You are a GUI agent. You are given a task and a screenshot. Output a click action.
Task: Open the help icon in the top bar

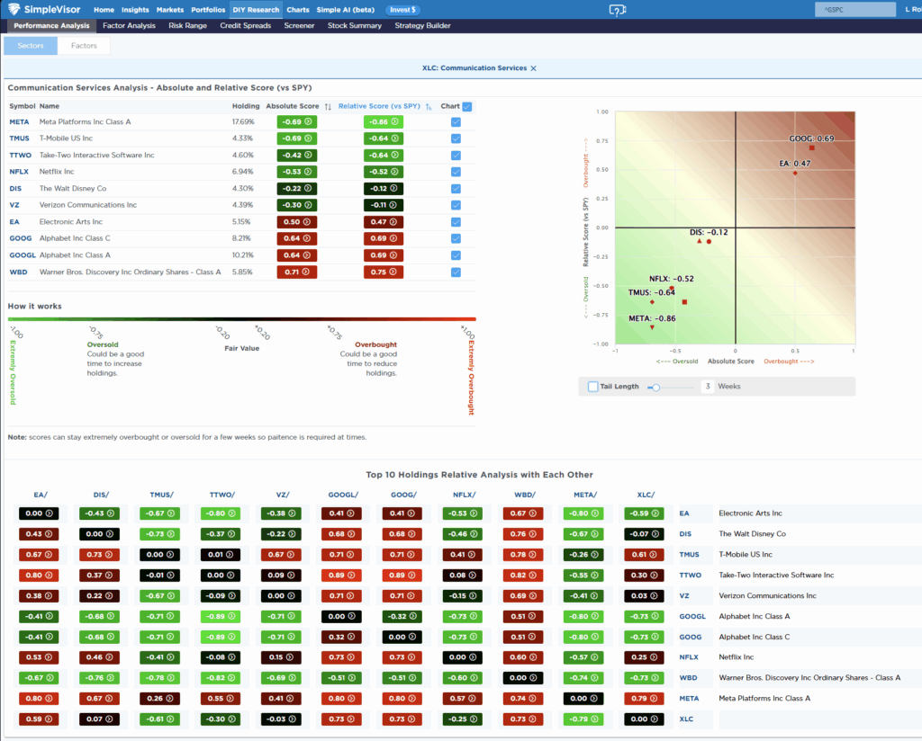tap(618, 9)
